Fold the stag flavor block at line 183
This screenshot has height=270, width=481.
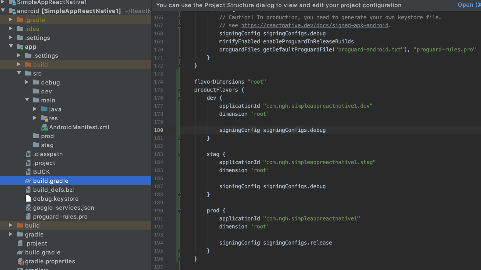[180, 154]
